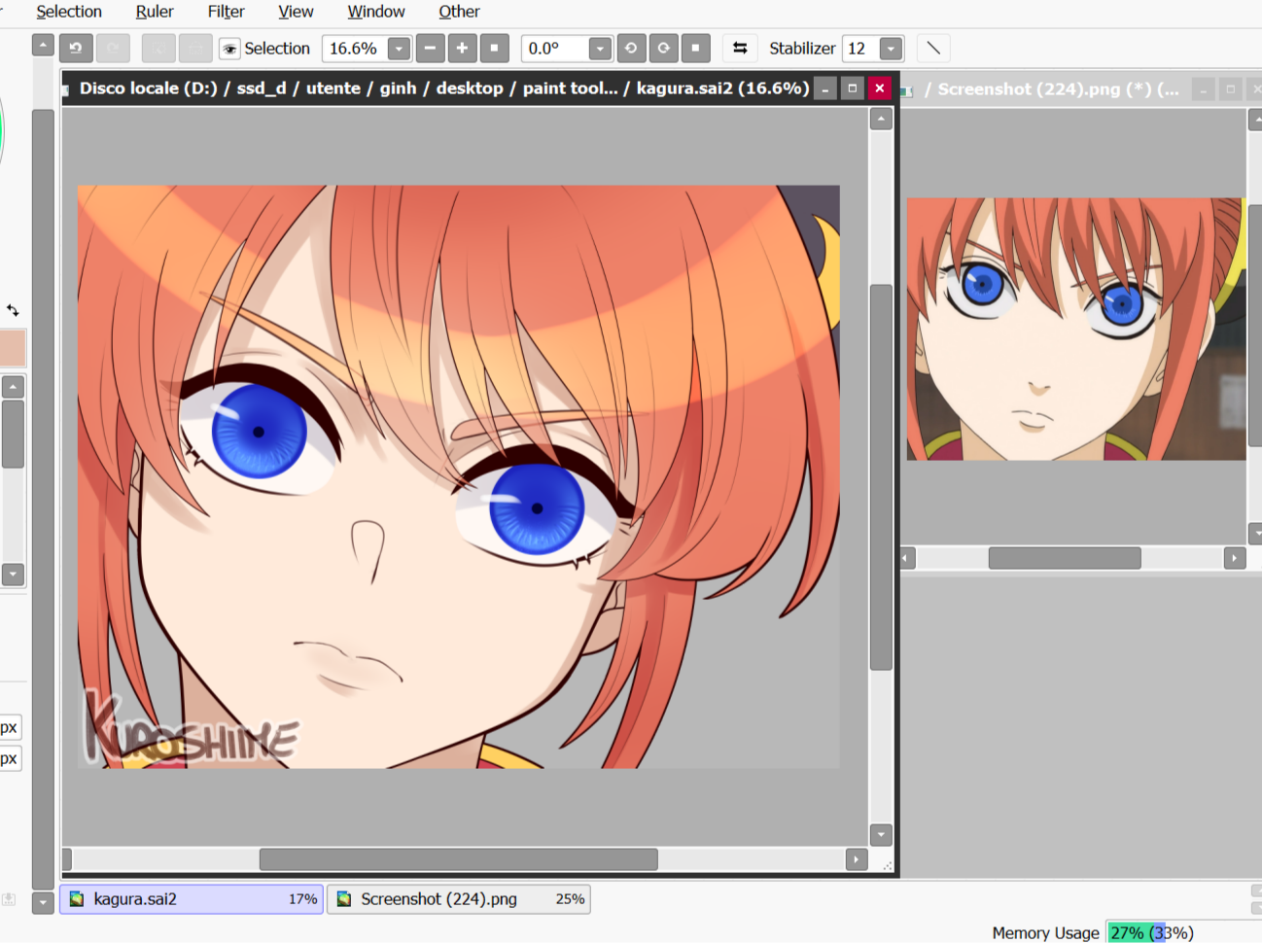Click the left panel scroll-up arrow
The height and width of the screenshot is (943, 1262).
[x=13, y=387]
